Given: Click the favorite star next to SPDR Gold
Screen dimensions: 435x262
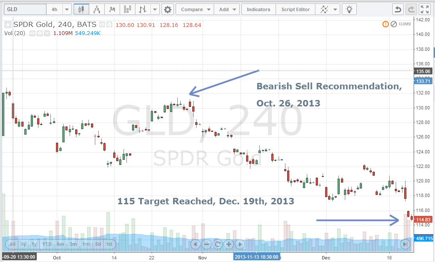Looking at the screenshot, I should click(8, 25).
